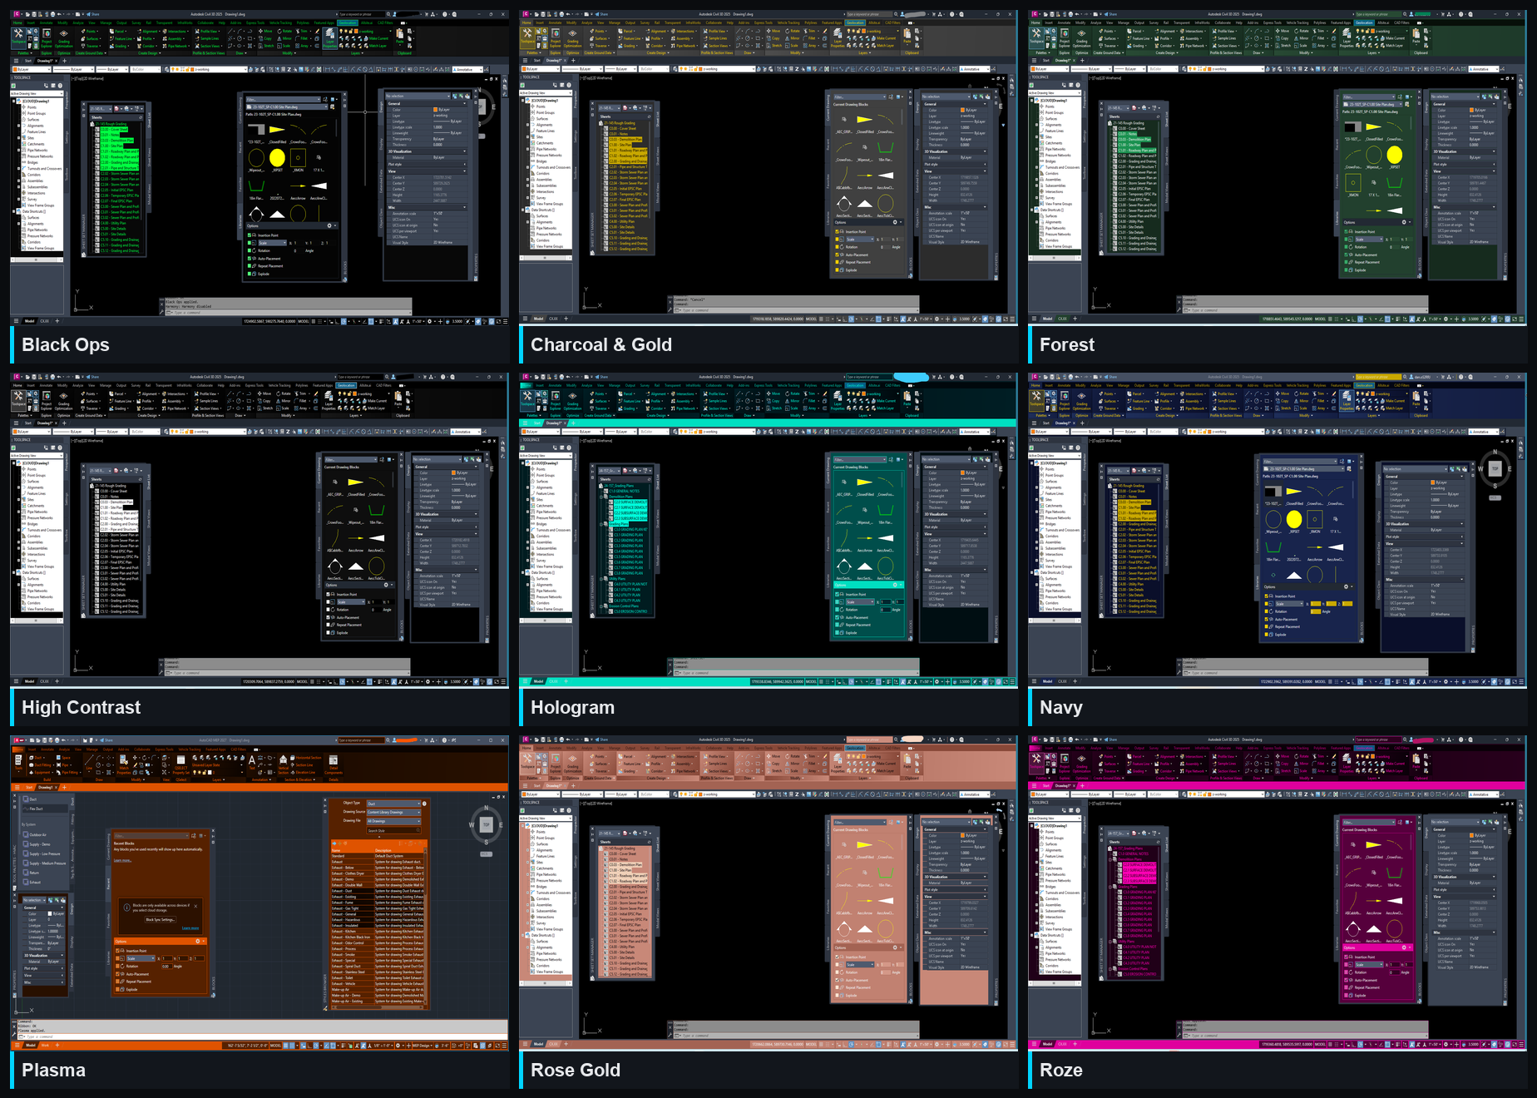Image resolution: width=1537 pixels, height=1098 pixels.
Task: Click the Paste icon in the Navy screenshot
Action: point(1416,398)
